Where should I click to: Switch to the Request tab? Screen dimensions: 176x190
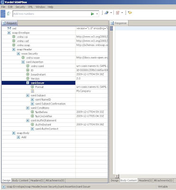click(x=9, y=23)
